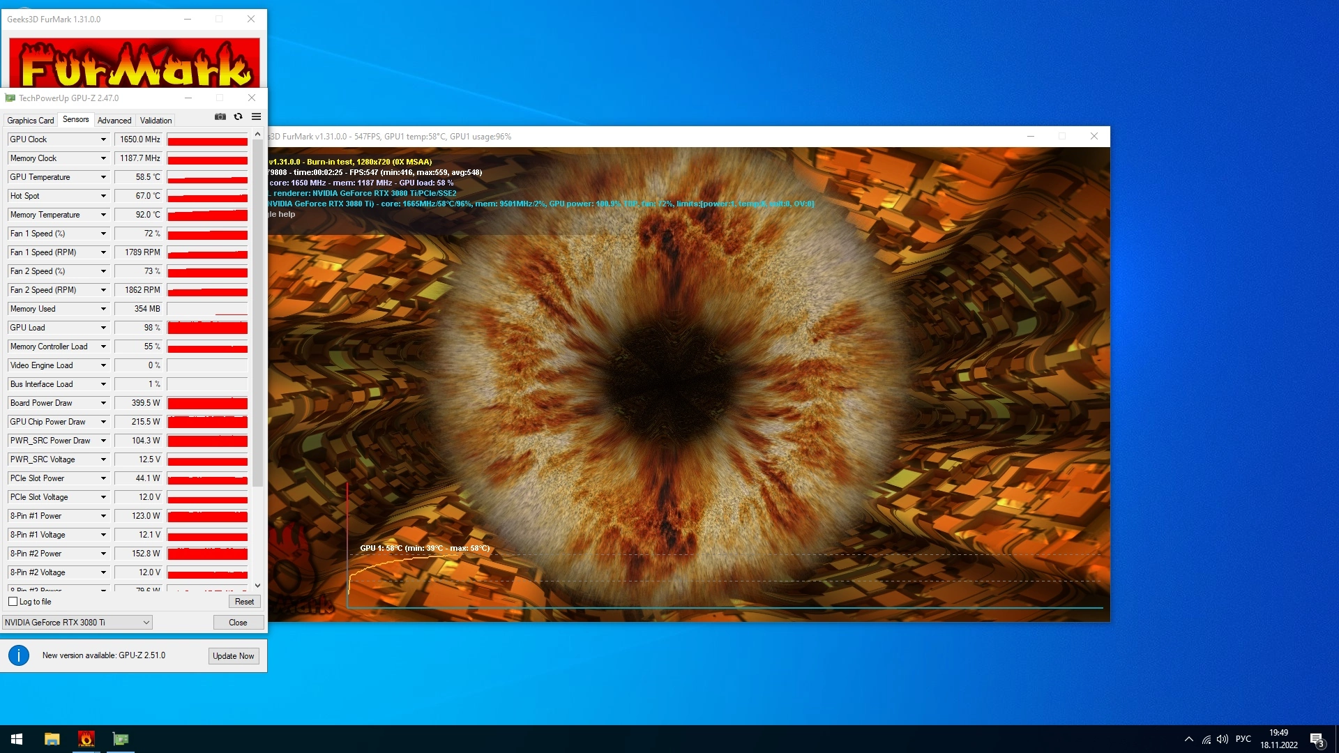Open NVIDIA GeForce RTX 3080 Ti GPU selector
Image resolution: width=1339 pixels, height=753 pixels.
[x=77, y=623]
